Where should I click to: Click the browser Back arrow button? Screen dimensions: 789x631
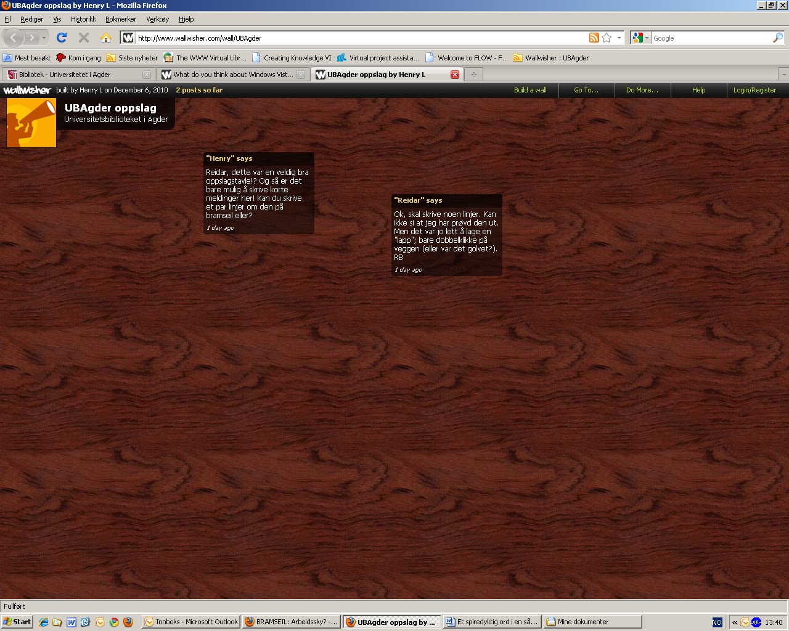tap(14, 38)
